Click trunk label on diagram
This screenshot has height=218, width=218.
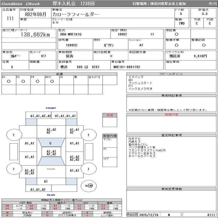(x=51, y=169)
